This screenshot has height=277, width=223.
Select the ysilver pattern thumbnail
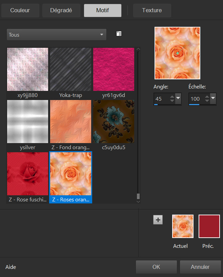coord(27,121)
